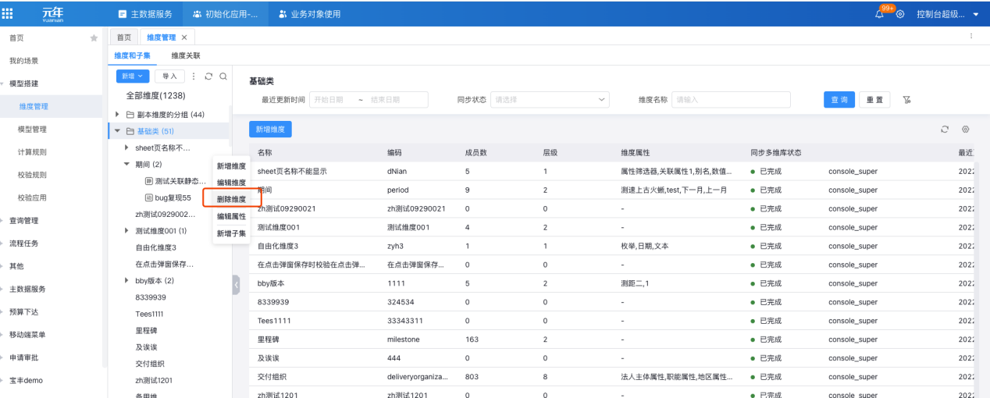990x398 pixels.
Task: Choose 新增维度 in context menu
Action: point(231,166)
